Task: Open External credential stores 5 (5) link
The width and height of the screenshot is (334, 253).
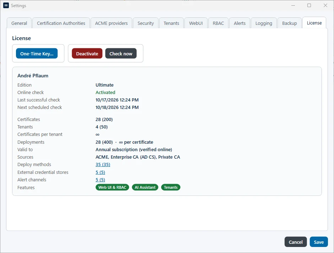Action: 100,172
